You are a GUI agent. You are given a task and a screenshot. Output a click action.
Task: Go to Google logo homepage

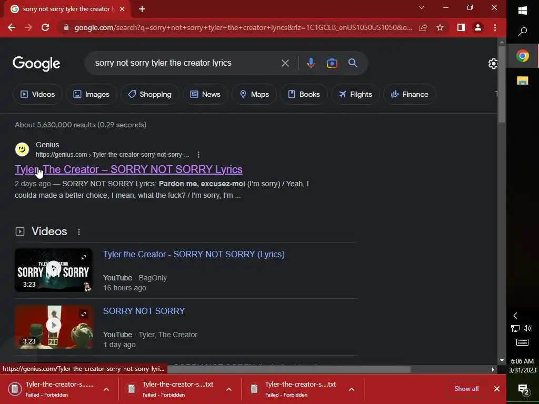[x=36, y=64]
